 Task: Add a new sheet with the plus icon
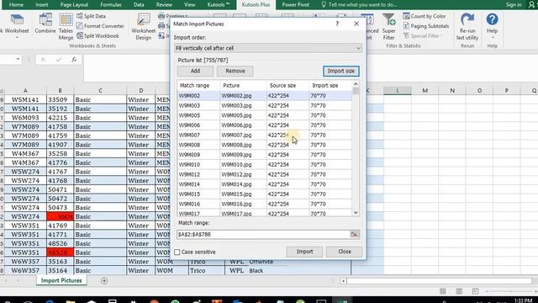(x=104, y=280)
